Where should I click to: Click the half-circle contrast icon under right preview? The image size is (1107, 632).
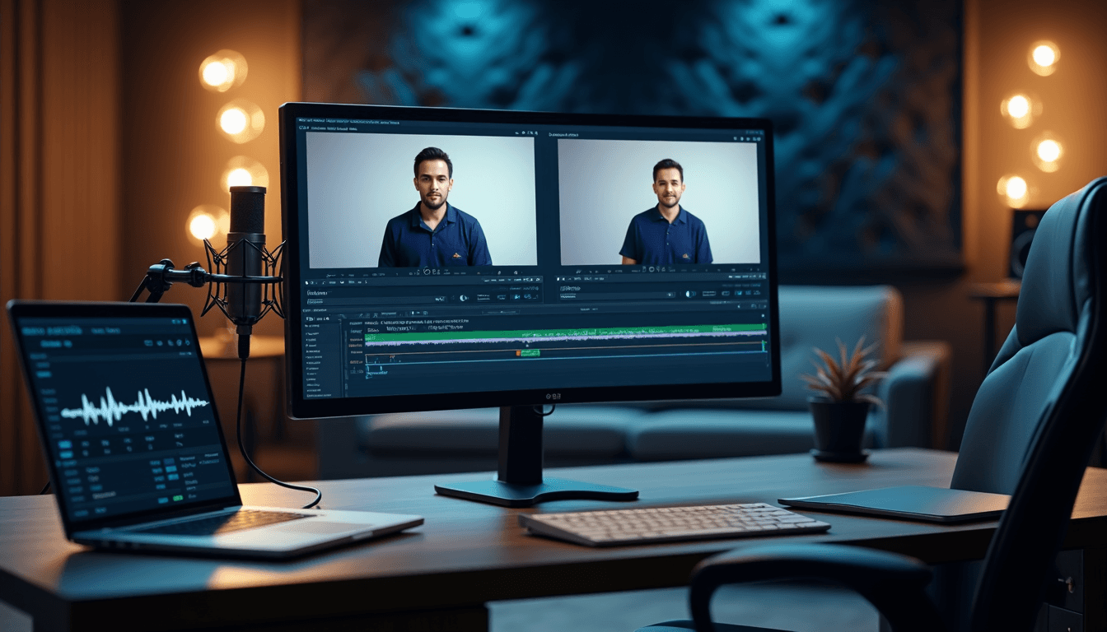[x=689, y=294]
